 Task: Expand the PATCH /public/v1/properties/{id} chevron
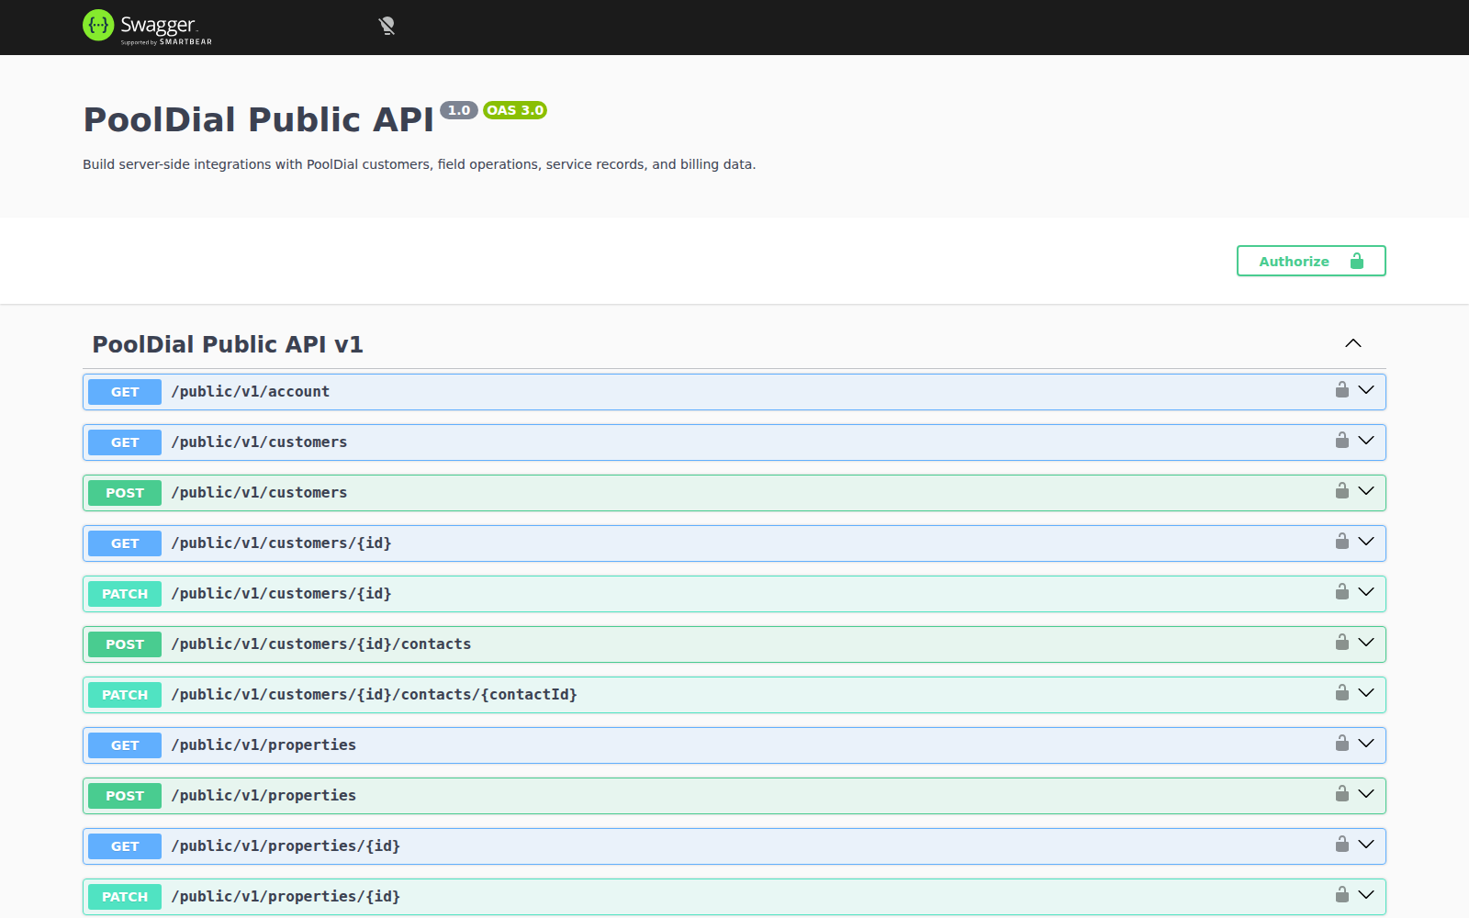[x=1366, y=895]
